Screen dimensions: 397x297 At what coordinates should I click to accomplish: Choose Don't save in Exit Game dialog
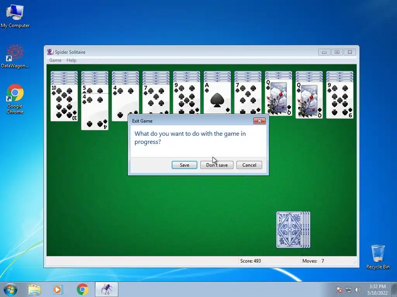(217, 165)
